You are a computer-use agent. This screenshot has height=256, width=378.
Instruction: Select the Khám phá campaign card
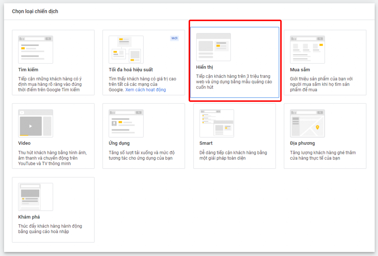tap(53, 210)
